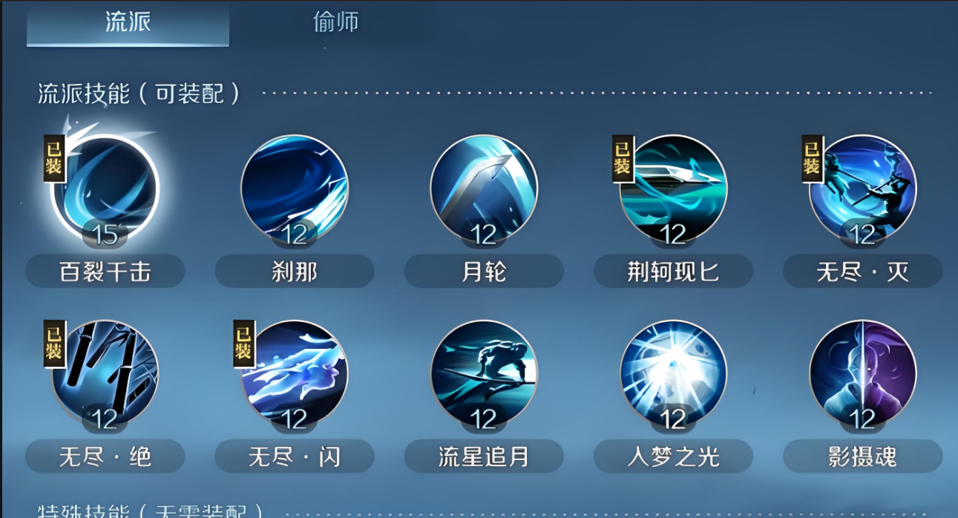The height and width of the screenshot is (518, 958).
Task: Click the 荆轲现匕 name label
Action: click(x=674, y=272)
